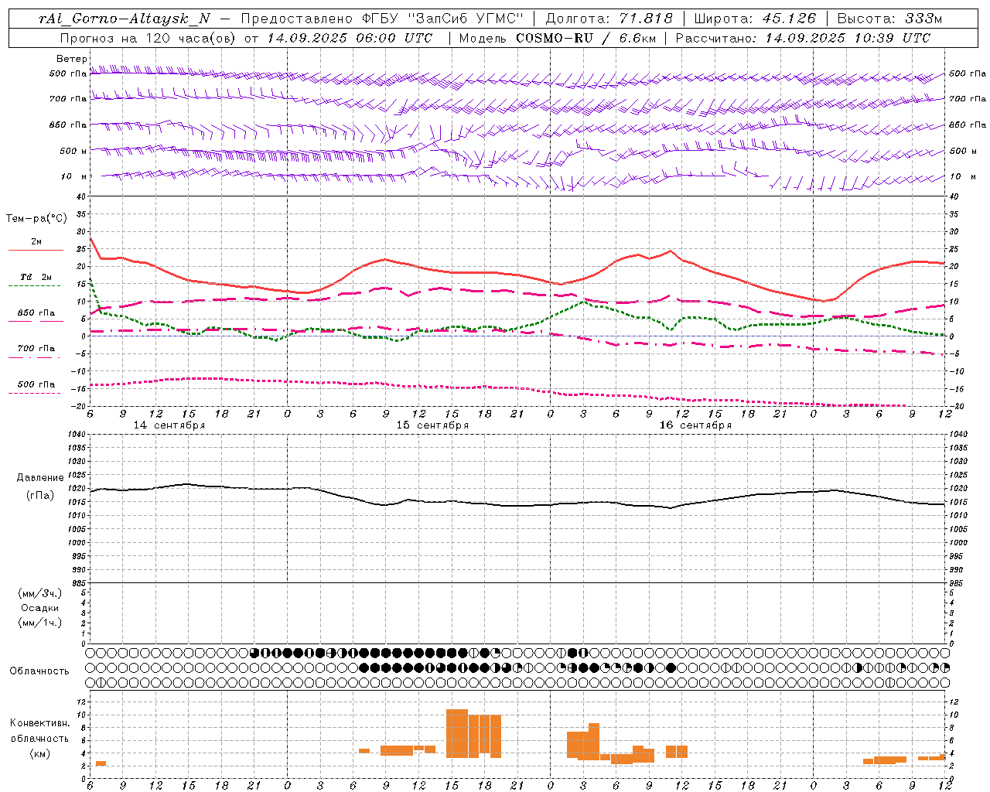Click the Td 2м legend entry
Viewport: 990px width, 792px height.
tap(36, 277)
